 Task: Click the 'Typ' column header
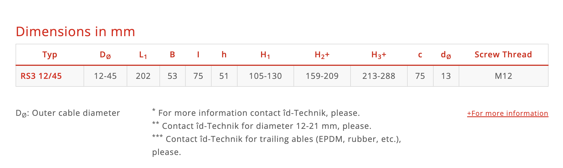50,55
